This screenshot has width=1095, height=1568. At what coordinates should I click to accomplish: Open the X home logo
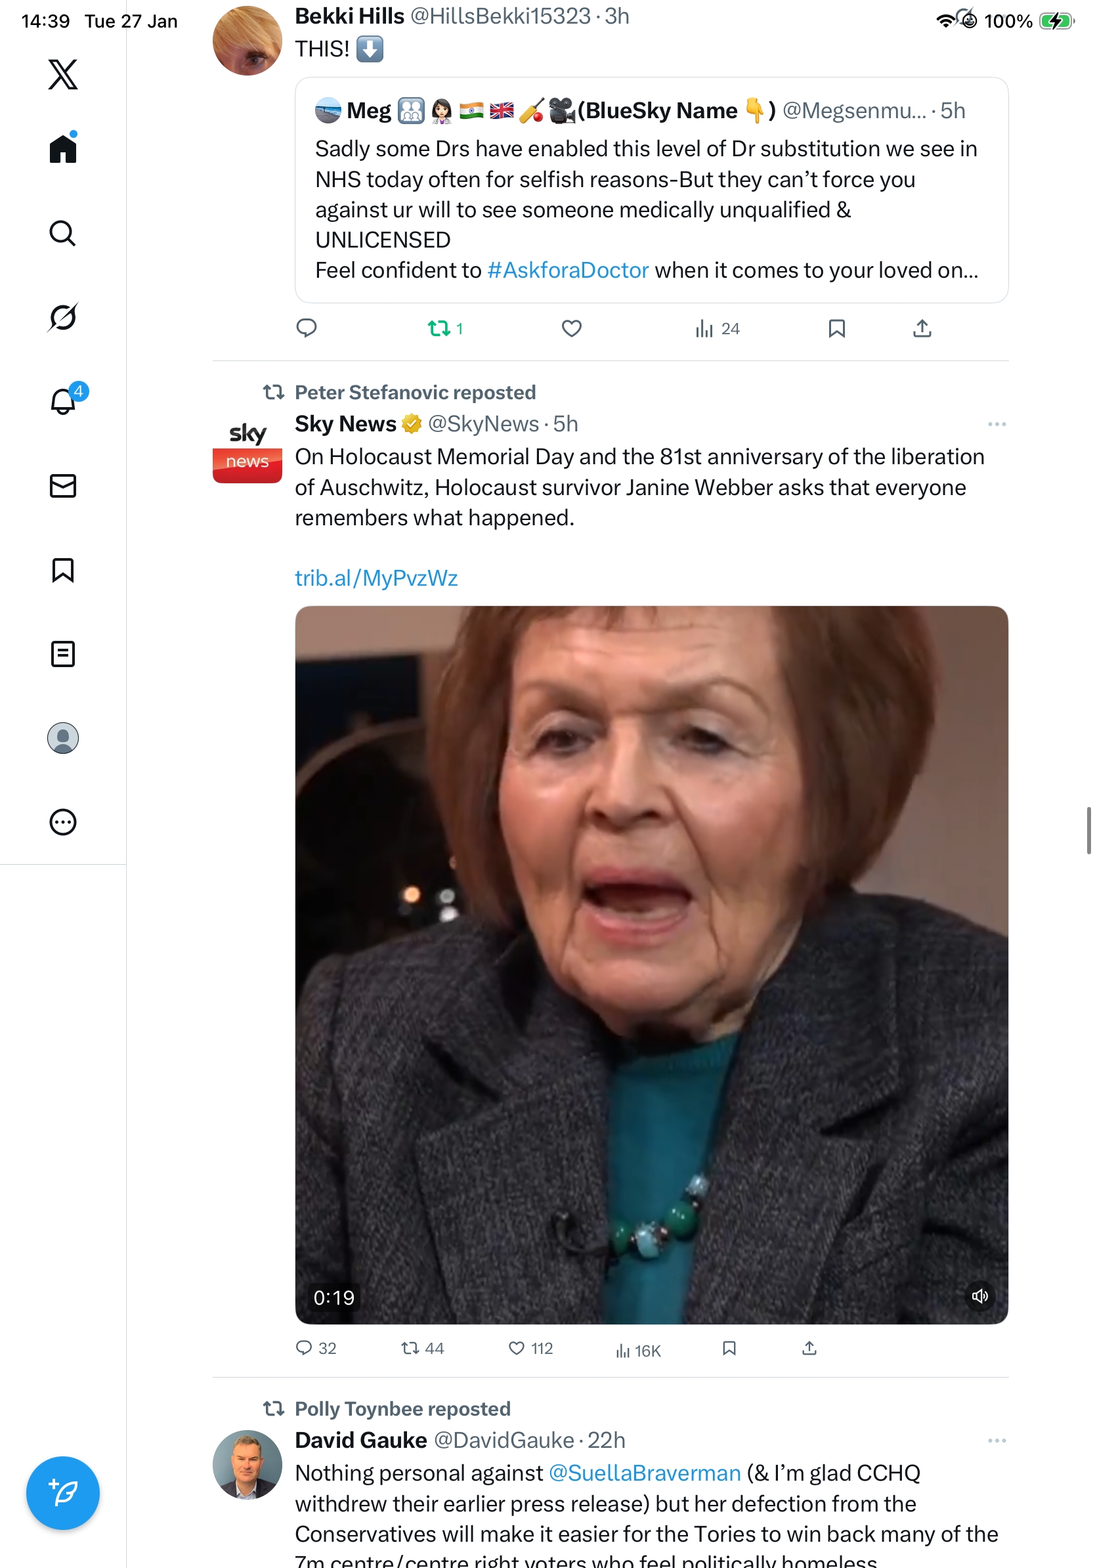click(63, 74)
